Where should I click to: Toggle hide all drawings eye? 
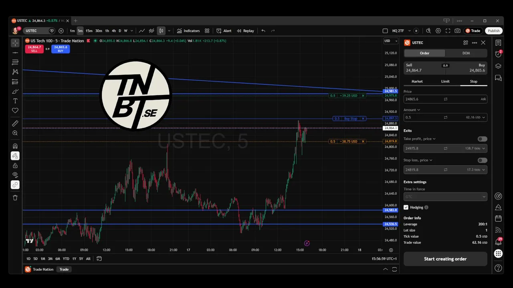15,175
